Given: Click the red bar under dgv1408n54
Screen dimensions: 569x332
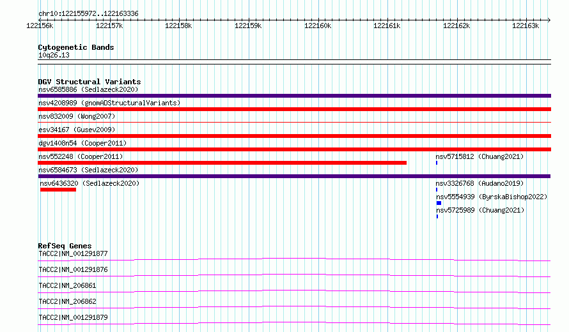Looking at the screenshot, I should [294, 149].
